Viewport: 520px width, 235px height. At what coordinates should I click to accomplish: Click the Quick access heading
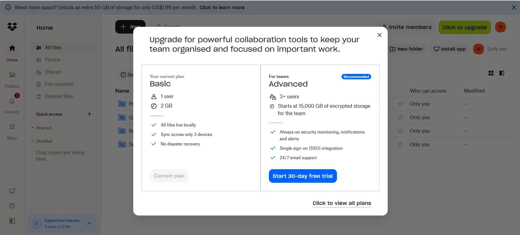tap(49, 114)
